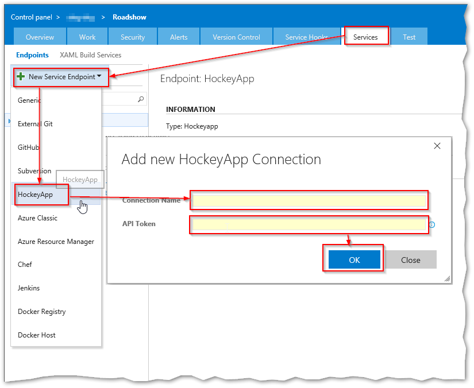
Task: Click the API Token info icon
Action: [432, 225]
